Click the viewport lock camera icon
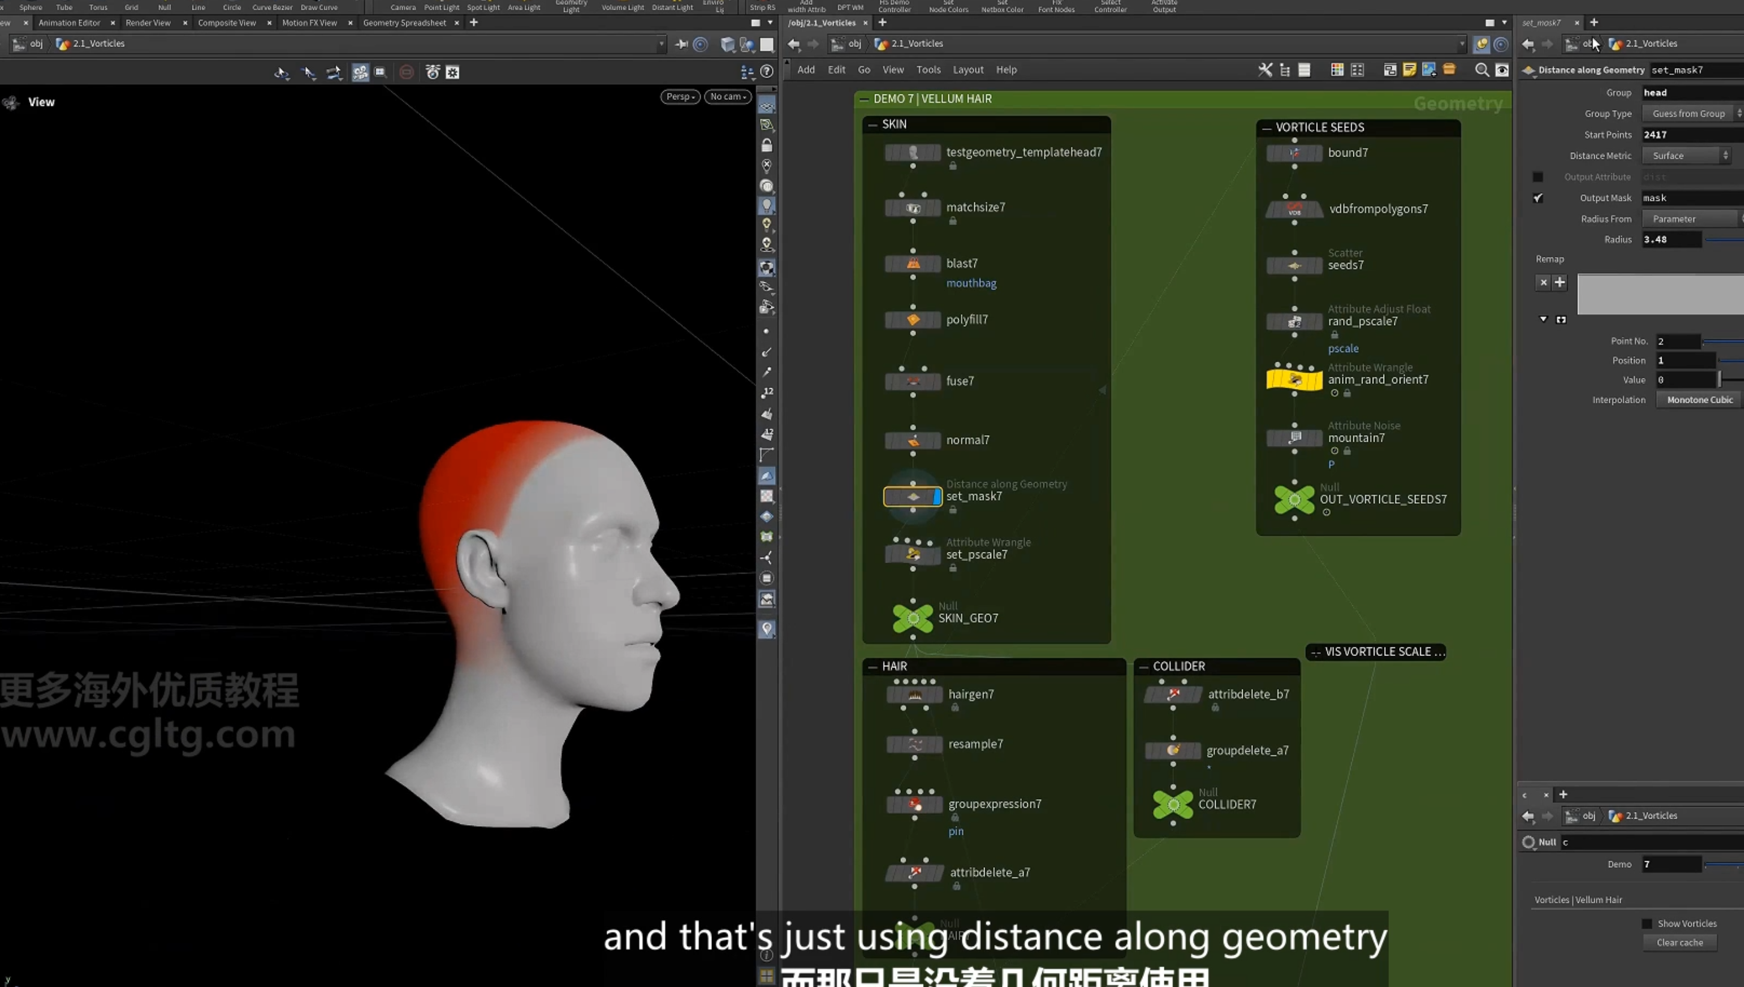 767,146
